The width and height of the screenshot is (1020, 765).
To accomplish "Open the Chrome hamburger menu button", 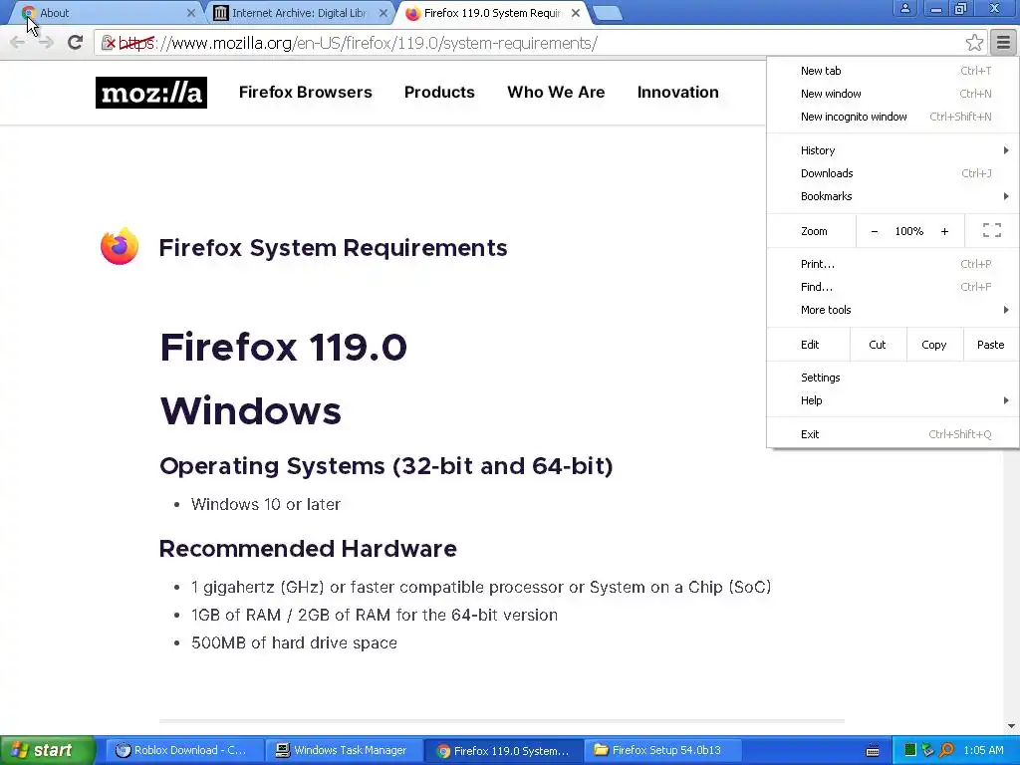I will (1003, 43).
